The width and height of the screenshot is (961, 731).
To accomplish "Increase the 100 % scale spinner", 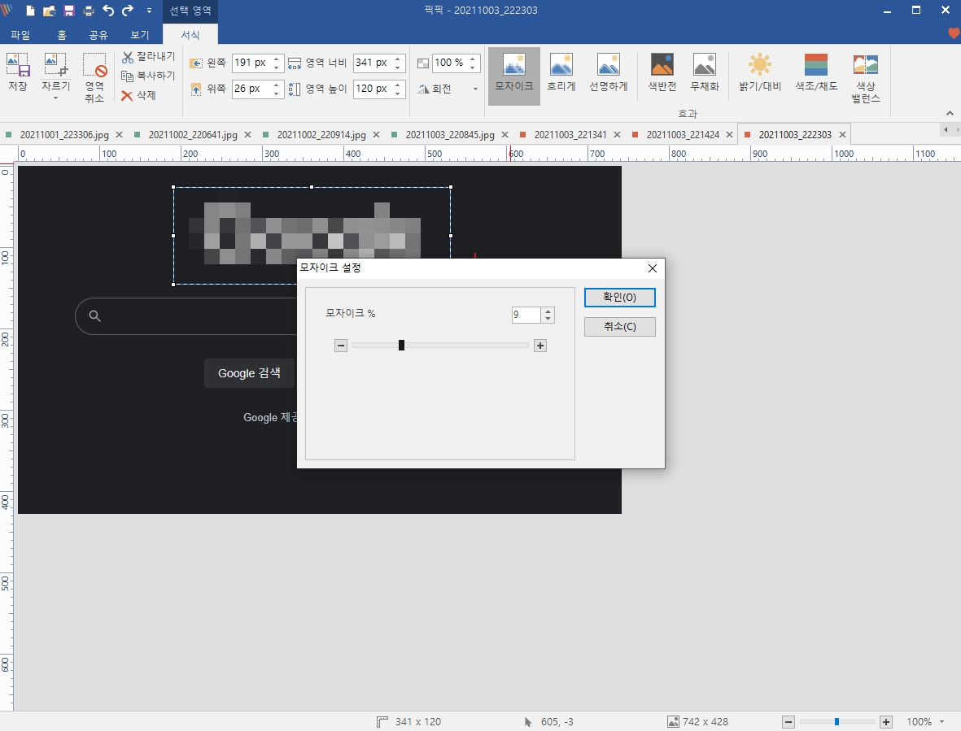I will click(473, 59).
